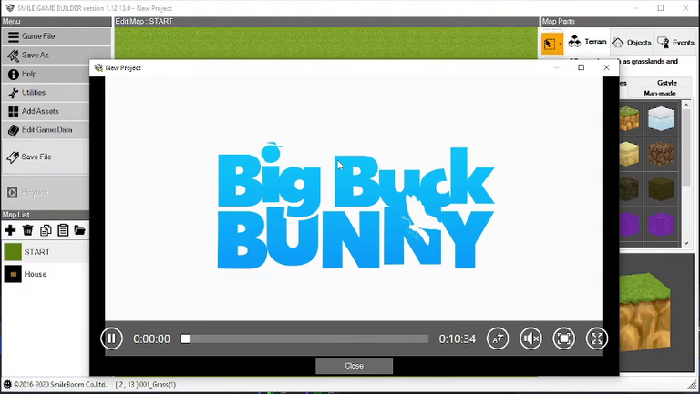This screenshot has width=700, height=394.
Task: Switch to the Events tab
Action: pyautogui.click(x=675, y=43)
